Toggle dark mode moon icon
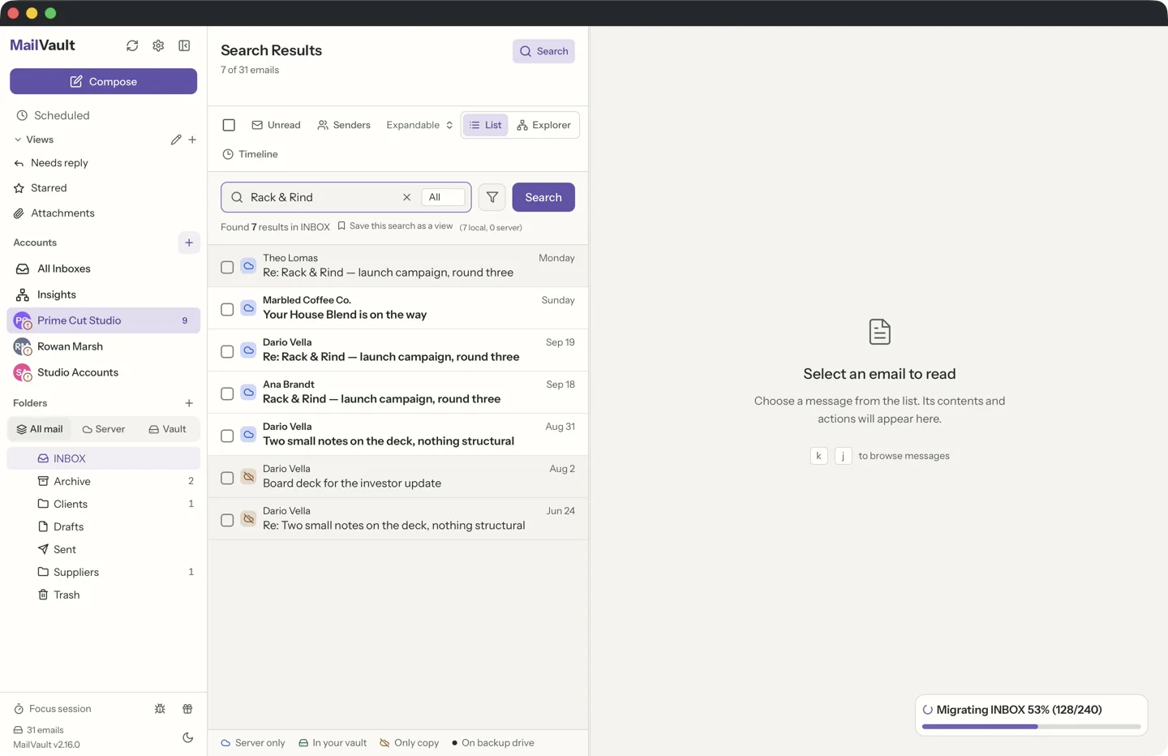1168x756 pixels. pos(187,737)
